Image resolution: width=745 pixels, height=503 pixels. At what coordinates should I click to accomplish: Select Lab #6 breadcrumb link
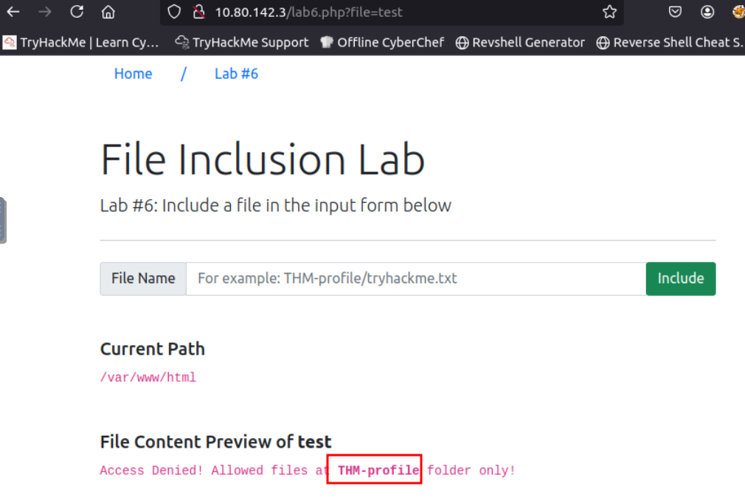click(x=236, y=74)
